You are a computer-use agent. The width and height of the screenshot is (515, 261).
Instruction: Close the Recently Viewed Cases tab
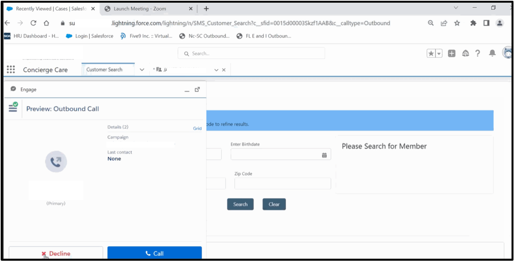(x=93, y=9)
